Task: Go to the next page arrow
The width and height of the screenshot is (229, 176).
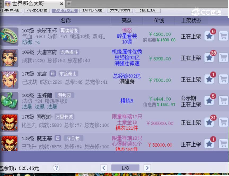Action: click(x=147, y=168)
